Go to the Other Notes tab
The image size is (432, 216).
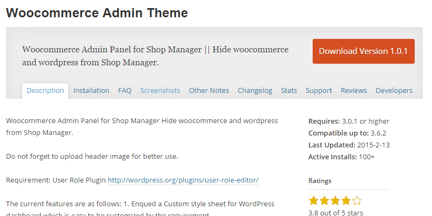pyautogui.click(x=209, y=91)
